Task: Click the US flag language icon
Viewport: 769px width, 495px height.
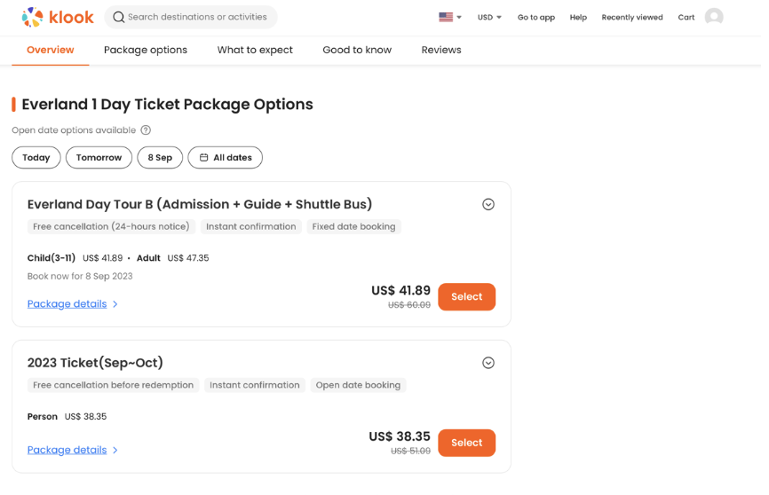Action: [x=446, y=17]
